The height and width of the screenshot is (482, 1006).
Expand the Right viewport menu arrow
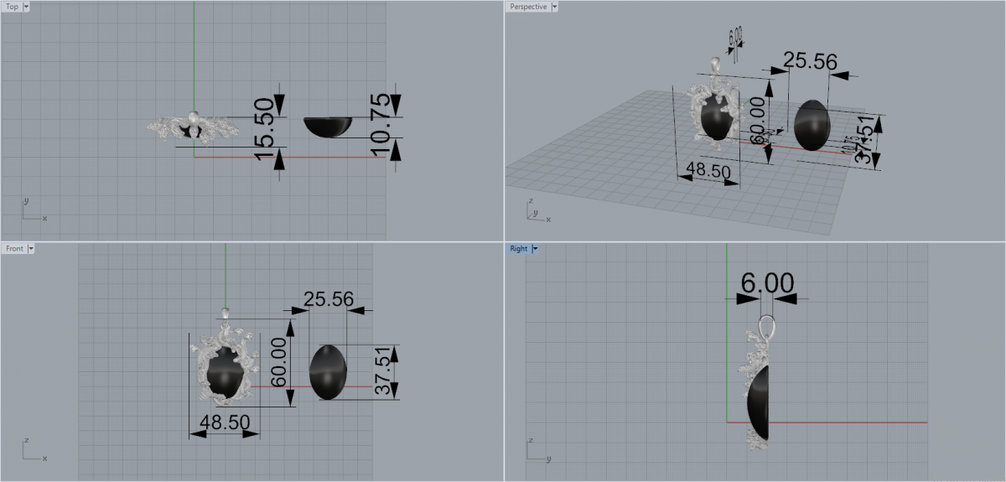point(535,249)
